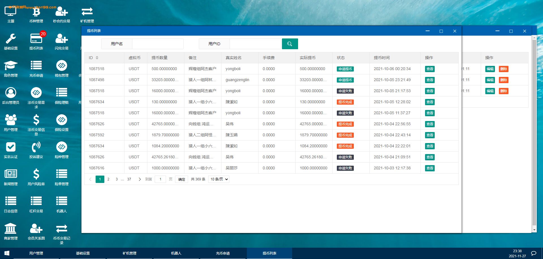Open 用户管理 group icon

point(11,123)
